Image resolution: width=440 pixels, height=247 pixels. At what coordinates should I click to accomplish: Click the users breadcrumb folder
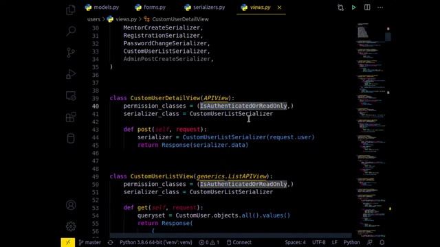[x=93, y=19]
